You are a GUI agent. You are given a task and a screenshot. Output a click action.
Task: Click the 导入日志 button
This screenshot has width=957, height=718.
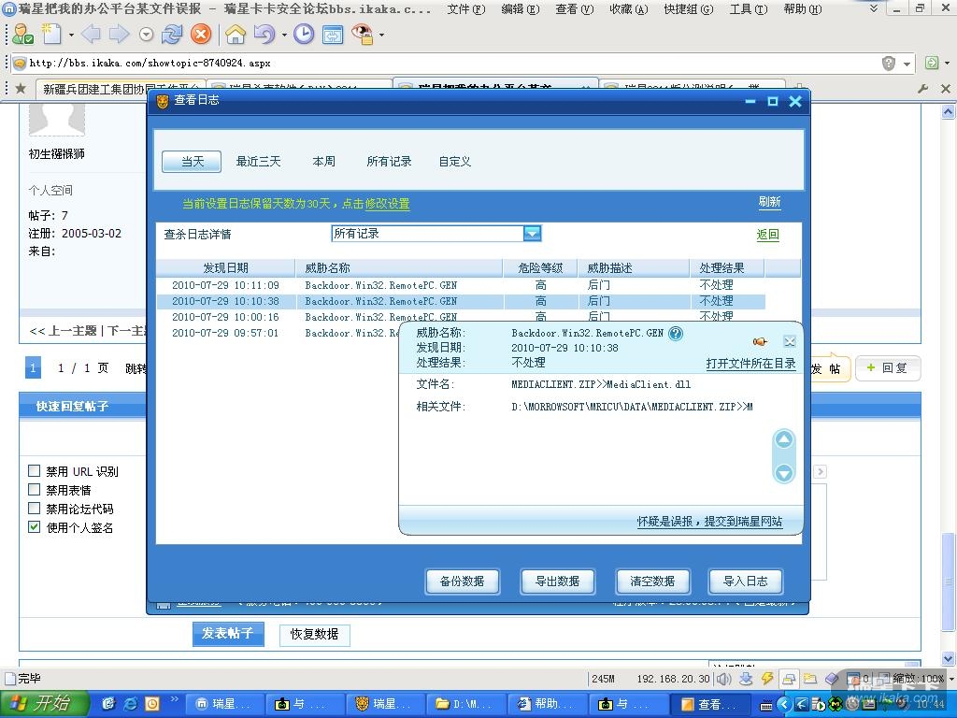(x=745, y=582)
